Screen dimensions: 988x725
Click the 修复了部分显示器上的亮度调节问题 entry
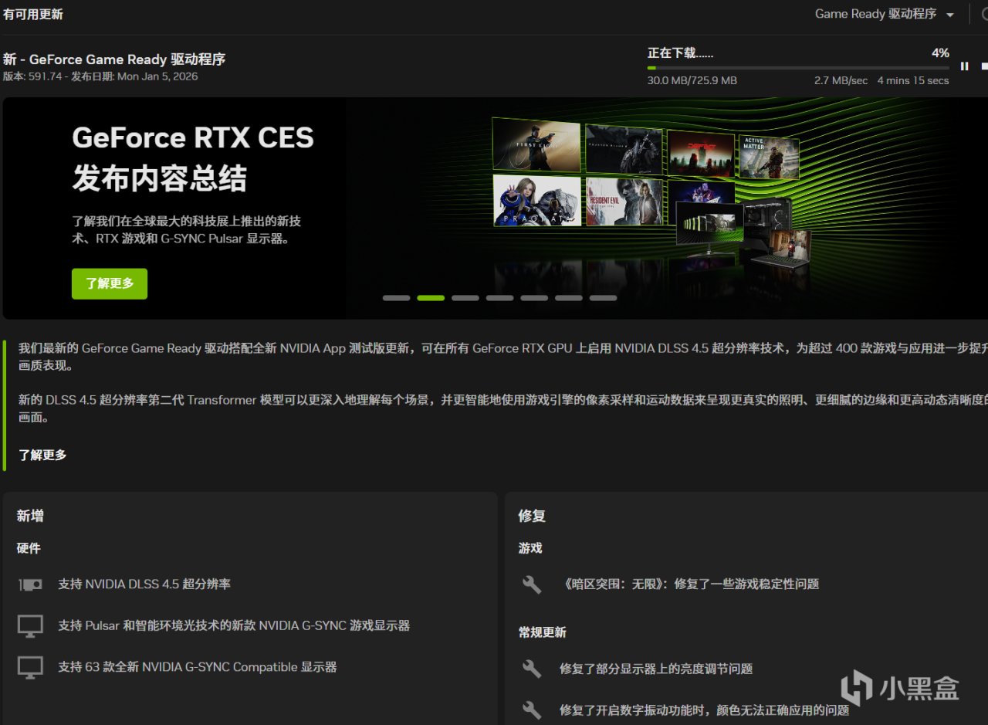pos(656,669)
